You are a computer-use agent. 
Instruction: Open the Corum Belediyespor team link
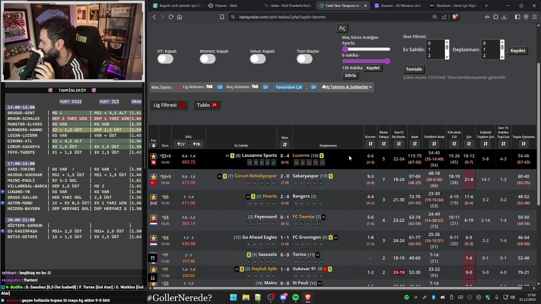pos(255,176)
